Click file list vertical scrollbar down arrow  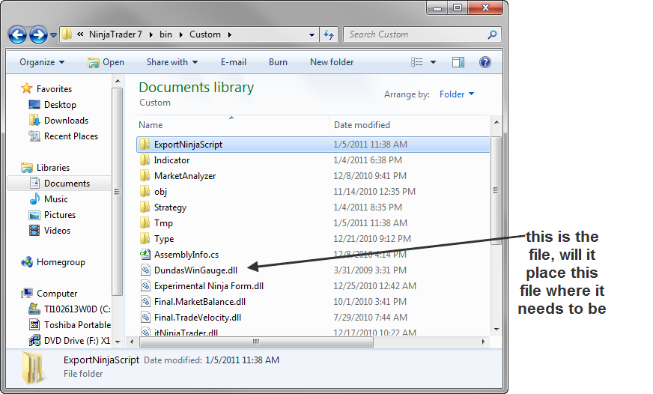pyautogui.click(x=496, y=330)
